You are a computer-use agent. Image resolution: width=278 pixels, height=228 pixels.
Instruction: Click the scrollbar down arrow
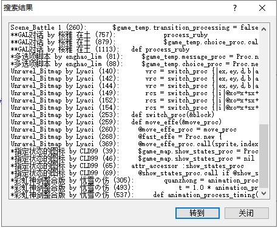263,193
